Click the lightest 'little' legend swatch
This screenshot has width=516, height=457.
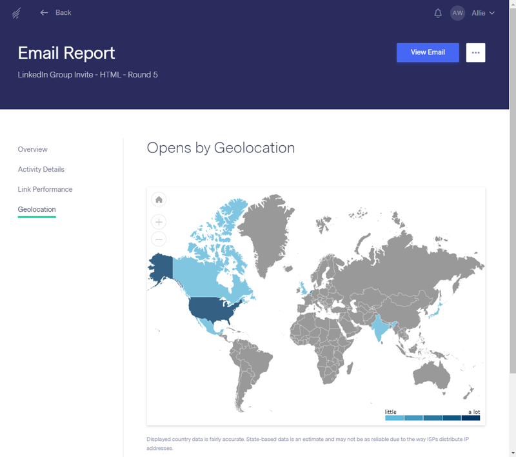point(394,418)
